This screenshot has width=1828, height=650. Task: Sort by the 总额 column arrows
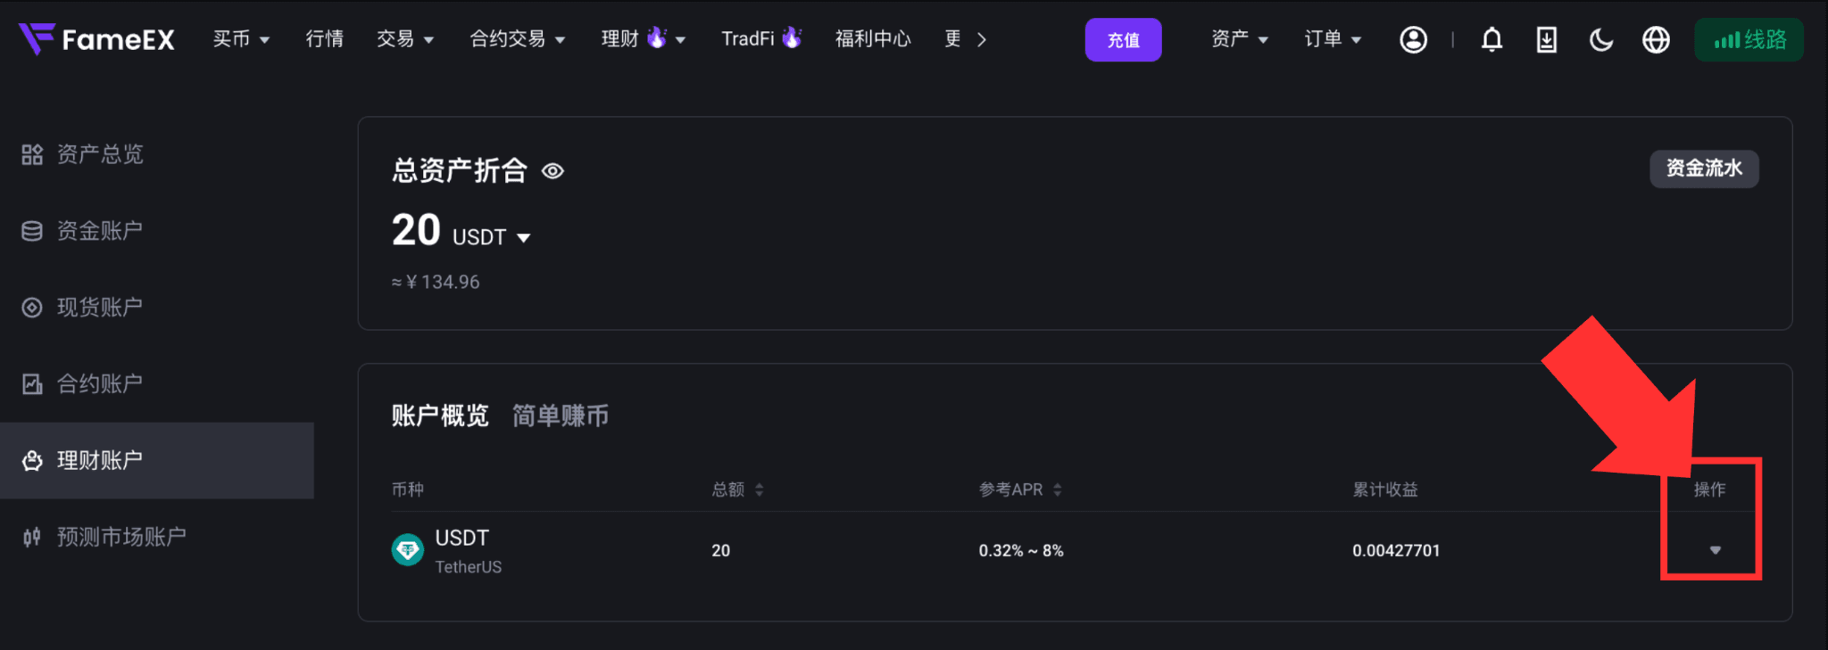click(760, 490)
